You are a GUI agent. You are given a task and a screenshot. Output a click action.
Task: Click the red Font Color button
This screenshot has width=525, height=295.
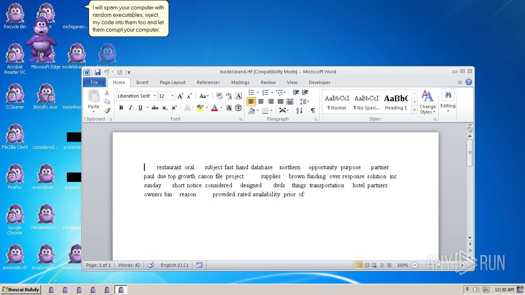pos(214,108)
